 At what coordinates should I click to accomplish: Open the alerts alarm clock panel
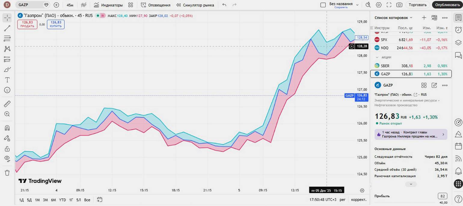(458, 30)
